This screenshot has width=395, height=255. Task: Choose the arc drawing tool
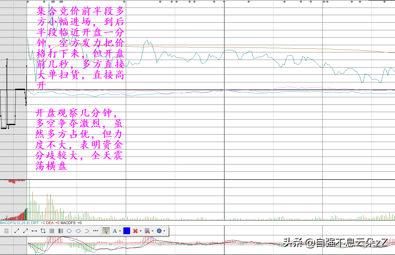point(87,231)
